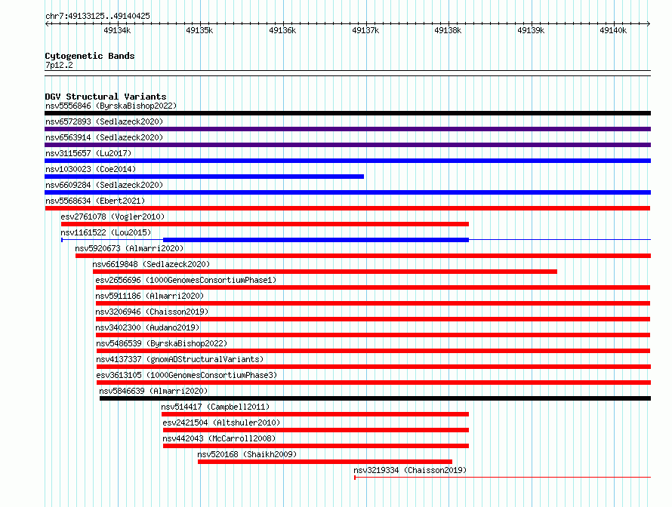Click the red bar under nsv5920673
This screenshot has height=507, width=672.
click(363, 256)
